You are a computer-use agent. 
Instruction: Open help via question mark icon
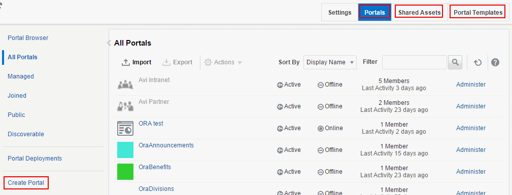495,62
